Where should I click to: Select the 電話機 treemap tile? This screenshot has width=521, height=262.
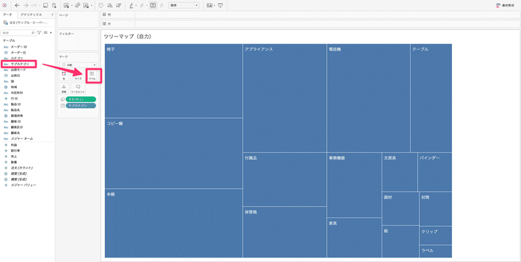coord(368,98)
